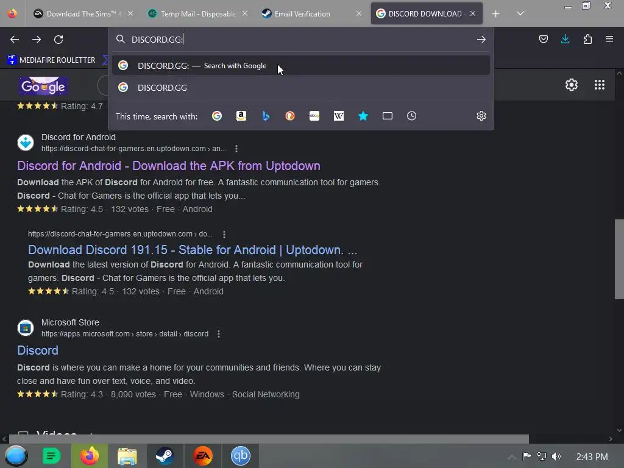Click the taskbar clock showing 2:43 PM
This screenshot has height=468, width=624.
tap(592, 457)
